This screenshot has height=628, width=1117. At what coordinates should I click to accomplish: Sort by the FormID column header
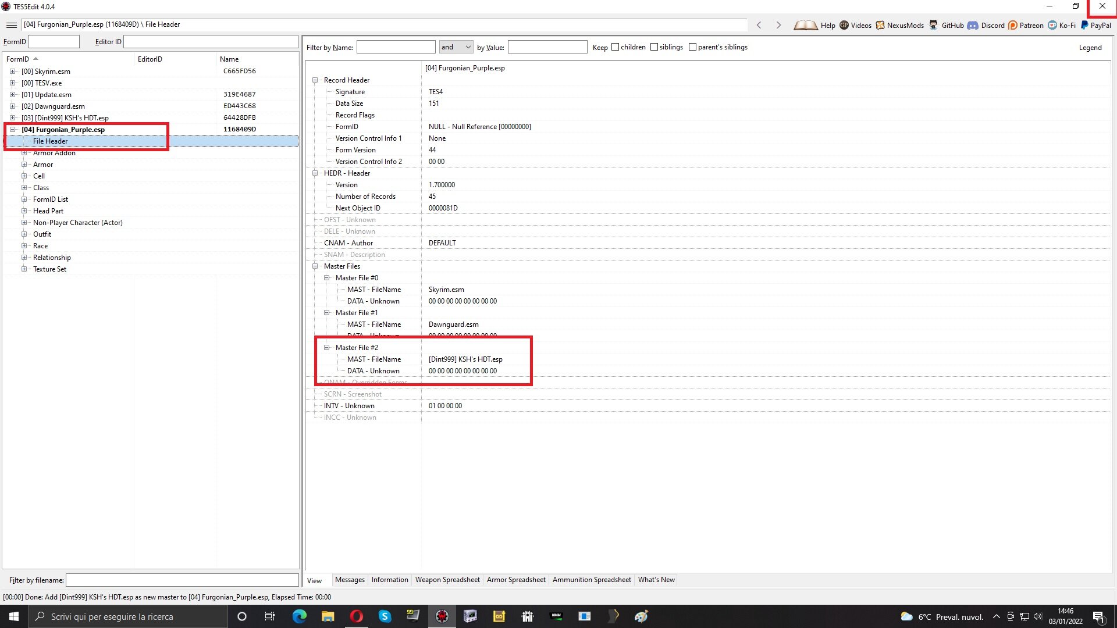(69, 59)
